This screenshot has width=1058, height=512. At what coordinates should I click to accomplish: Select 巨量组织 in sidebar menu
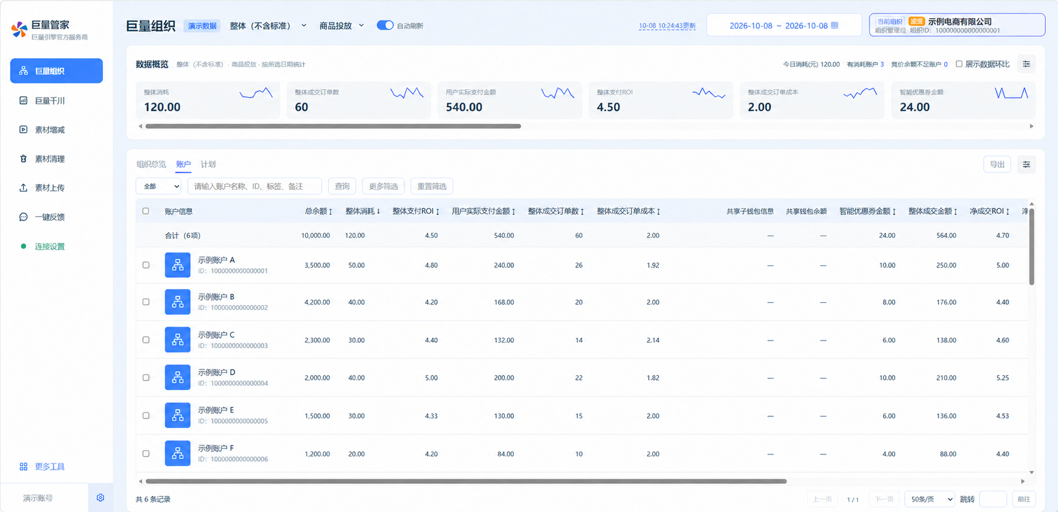pyautogui.click(x=56, y=70)
